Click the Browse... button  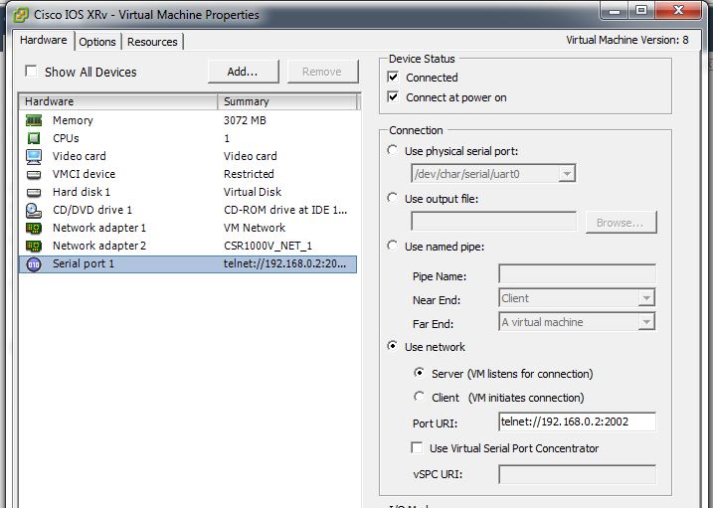point(621,223)
